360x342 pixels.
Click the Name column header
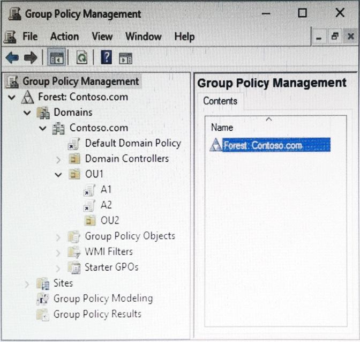point(222,128)
